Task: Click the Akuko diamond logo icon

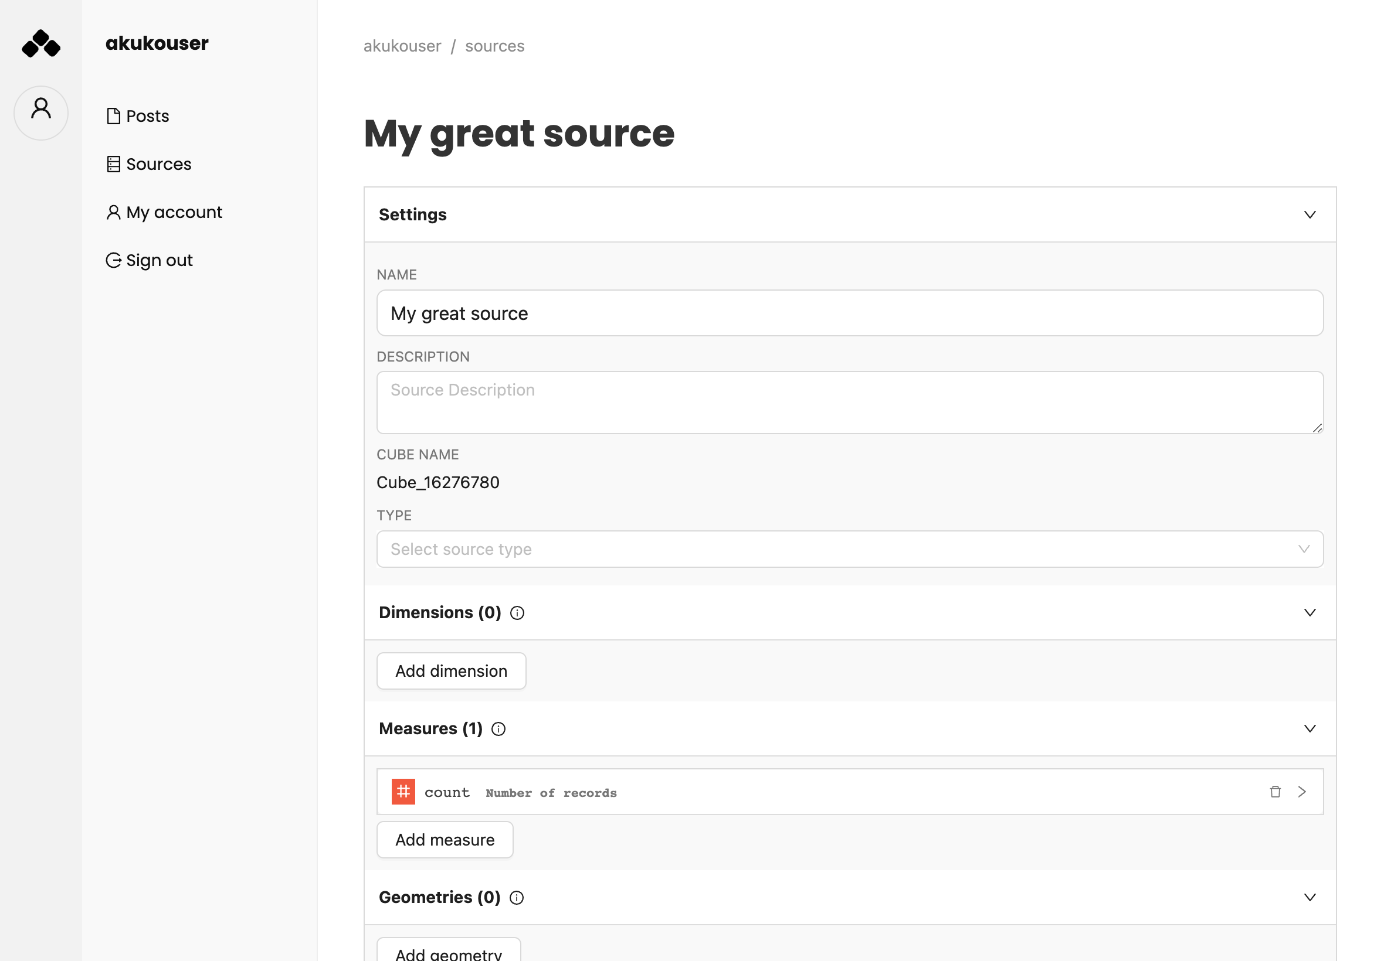Action: (x=41, y=43)
